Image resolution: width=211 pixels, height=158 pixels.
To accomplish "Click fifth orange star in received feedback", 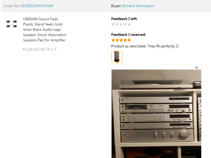I will (129, 40).
